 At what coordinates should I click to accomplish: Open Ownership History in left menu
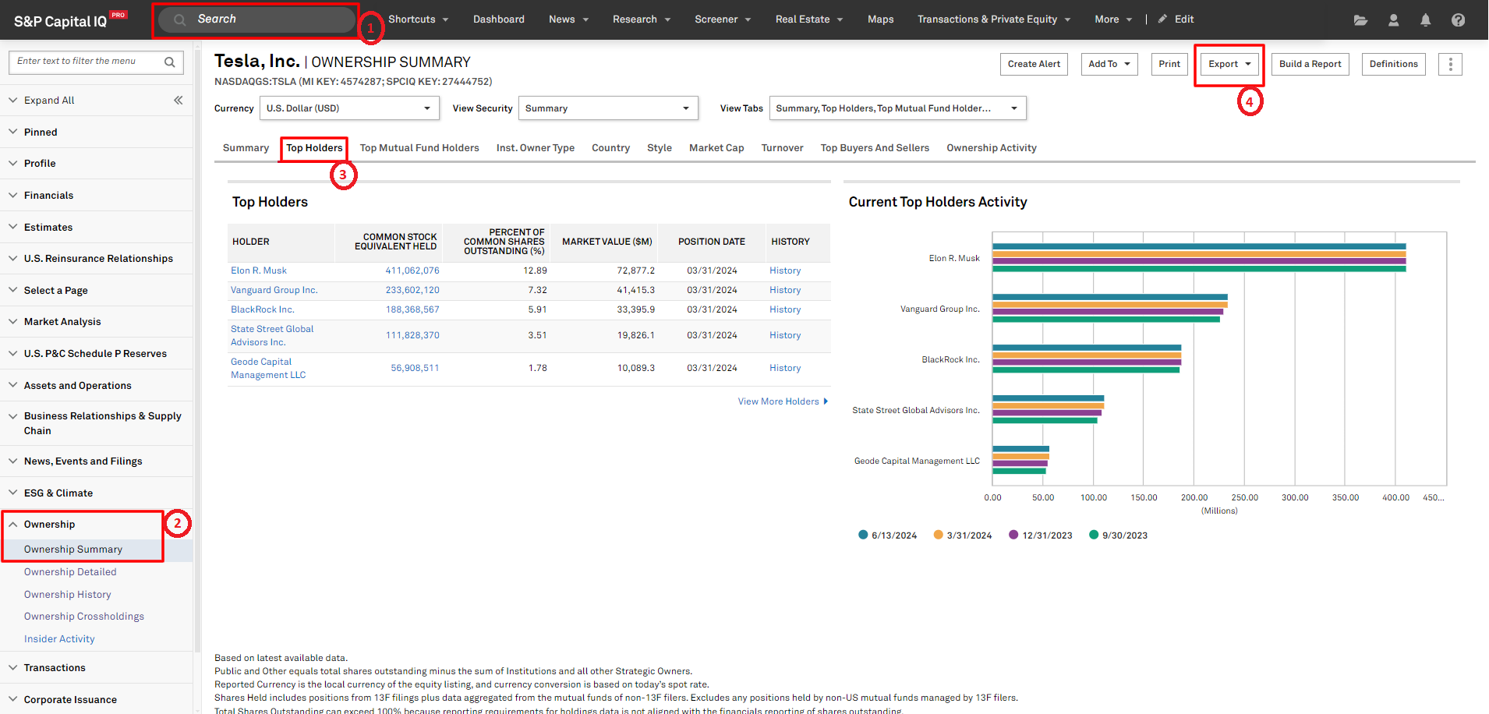coord(68,595)
